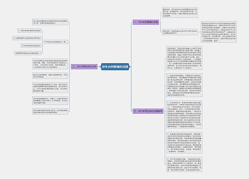The image size is (249, 179).
Task: Select the top-left note about 诉讼时效期间为二年
Action: click(x=50, y=22)
